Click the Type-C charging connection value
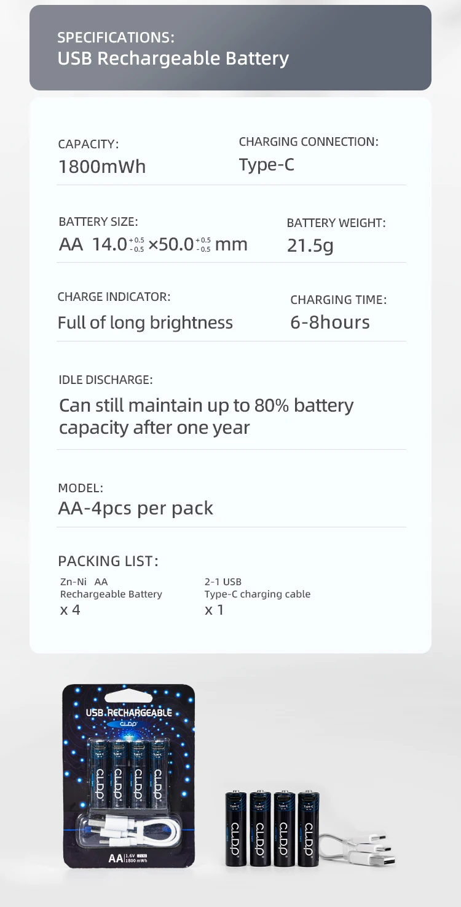The height and width of the screenshot is (907, 461). tap(266, 165)
